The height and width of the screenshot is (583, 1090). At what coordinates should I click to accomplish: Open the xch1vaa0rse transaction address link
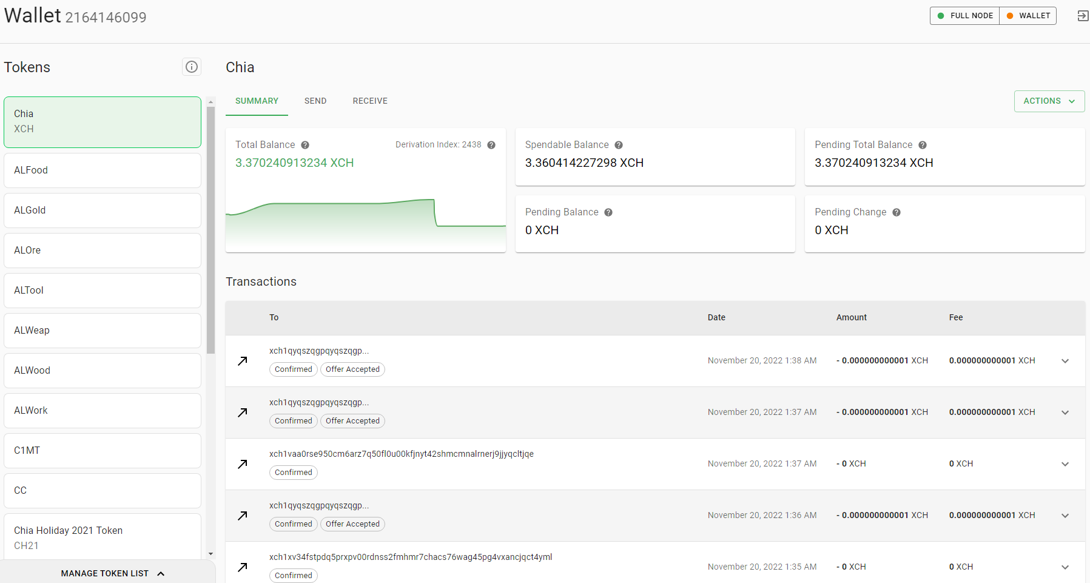coord(401,453)
